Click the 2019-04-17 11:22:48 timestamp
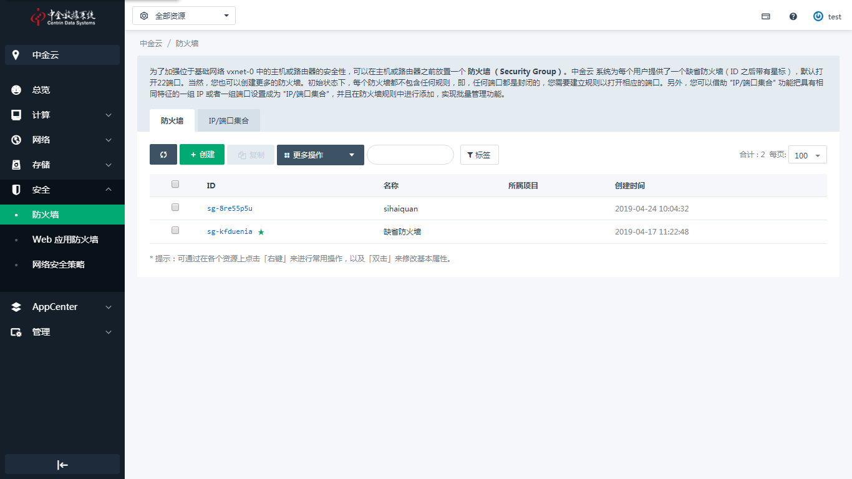852x479 pixels. point(652,231)
